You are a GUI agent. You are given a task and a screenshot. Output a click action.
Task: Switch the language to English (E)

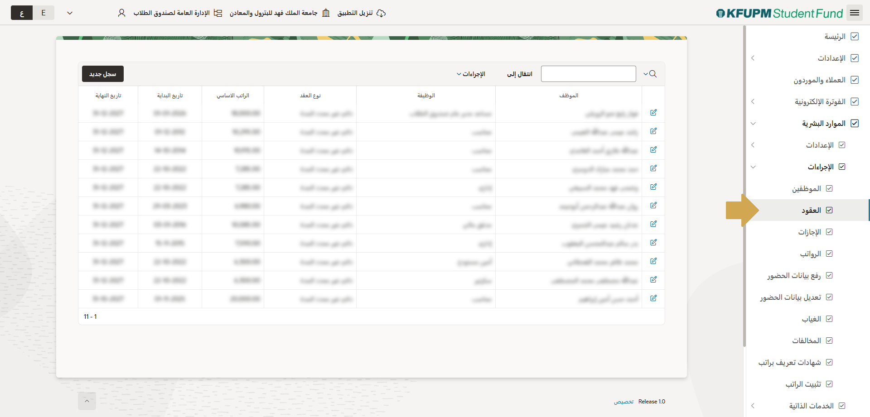pos(43,13)
